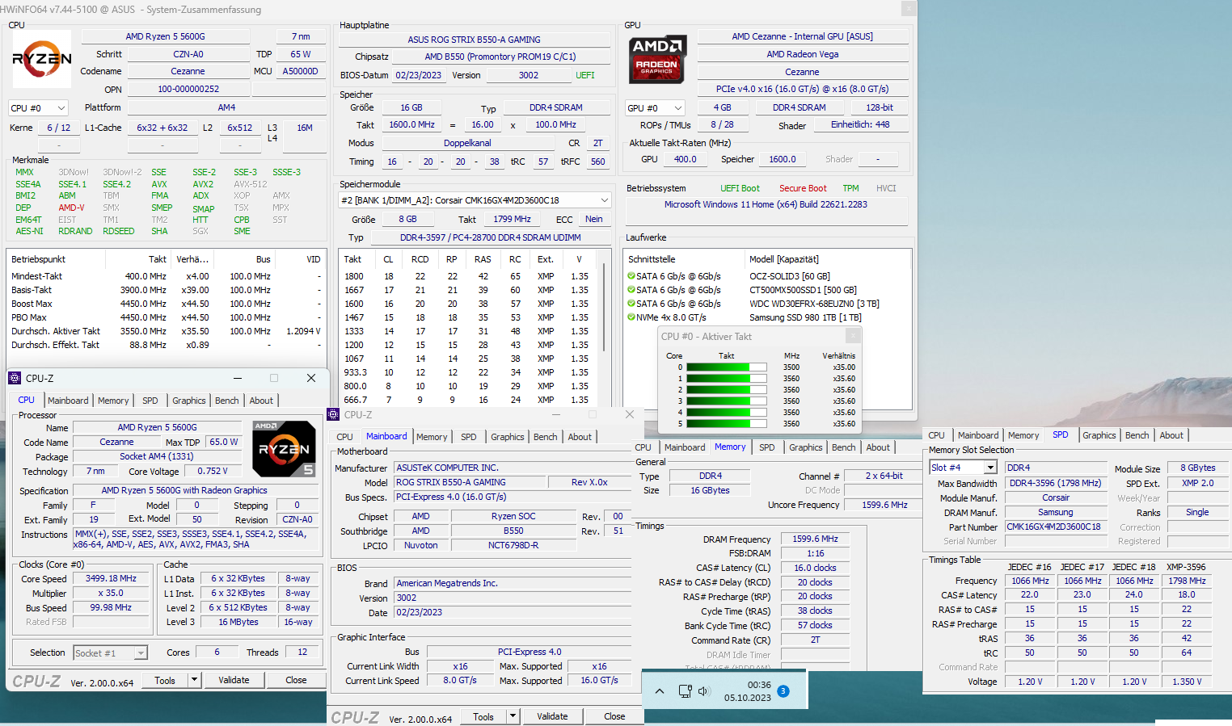The height and width of the screenshot is (726, 1232).
Task: Click the Uncore Frequency value 1599.6 MHz
Action: click(884, 505)
